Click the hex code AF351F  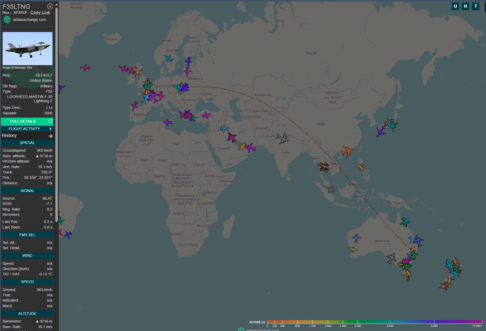click(20, 12)
